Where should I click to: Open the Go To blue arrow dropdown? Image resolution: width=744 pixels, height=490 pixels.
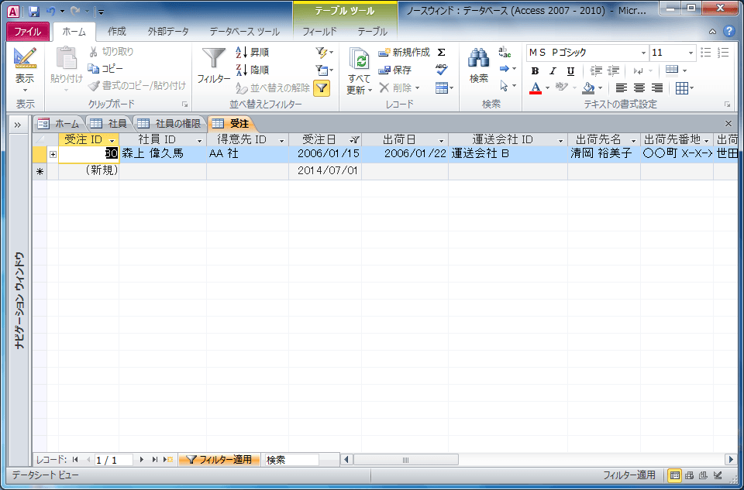click(508, 69)
